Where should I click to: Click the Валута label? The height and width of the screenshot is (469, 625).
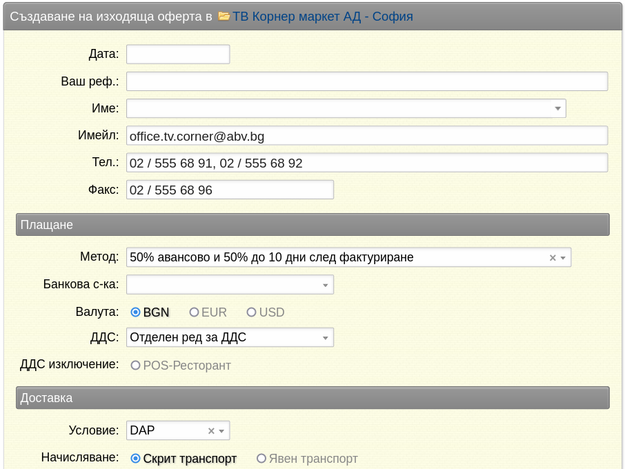tap(97, 312)
